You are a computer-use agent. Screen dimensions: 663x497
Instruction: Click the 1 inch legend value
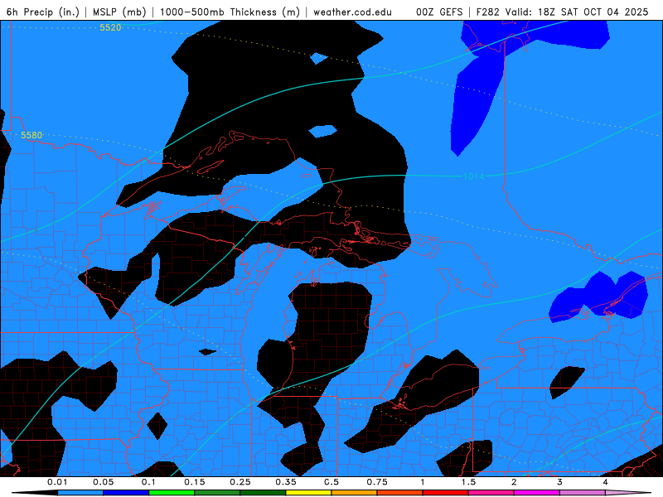point(423,482)
